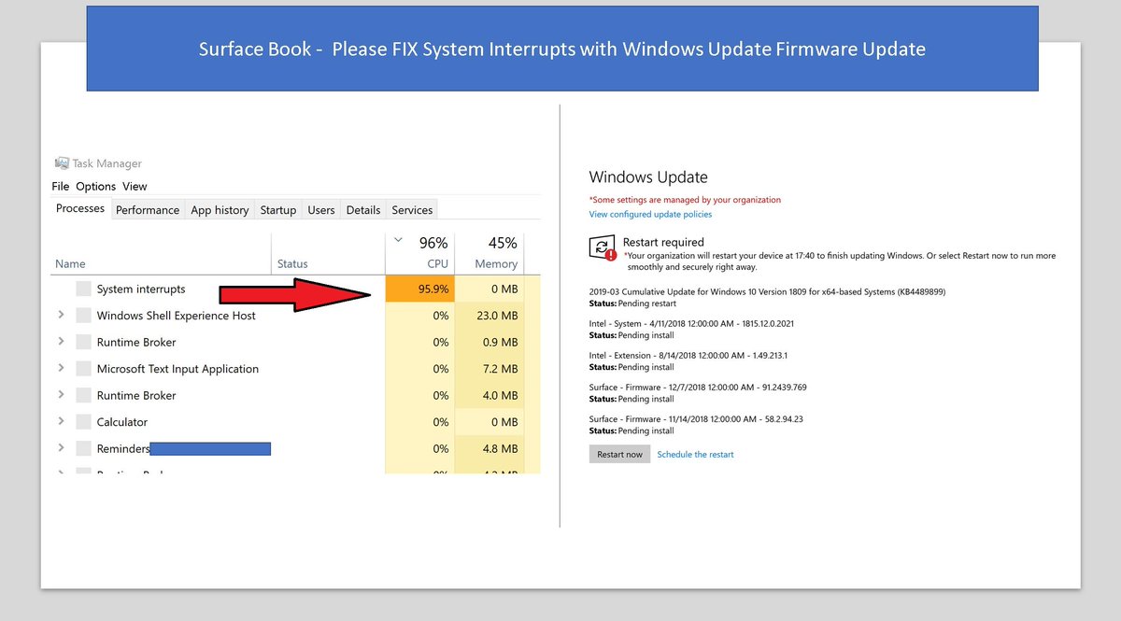This screenshot has width=1121, height=621.
Task: Click View configured update policies
Action: tap(650, 214)
